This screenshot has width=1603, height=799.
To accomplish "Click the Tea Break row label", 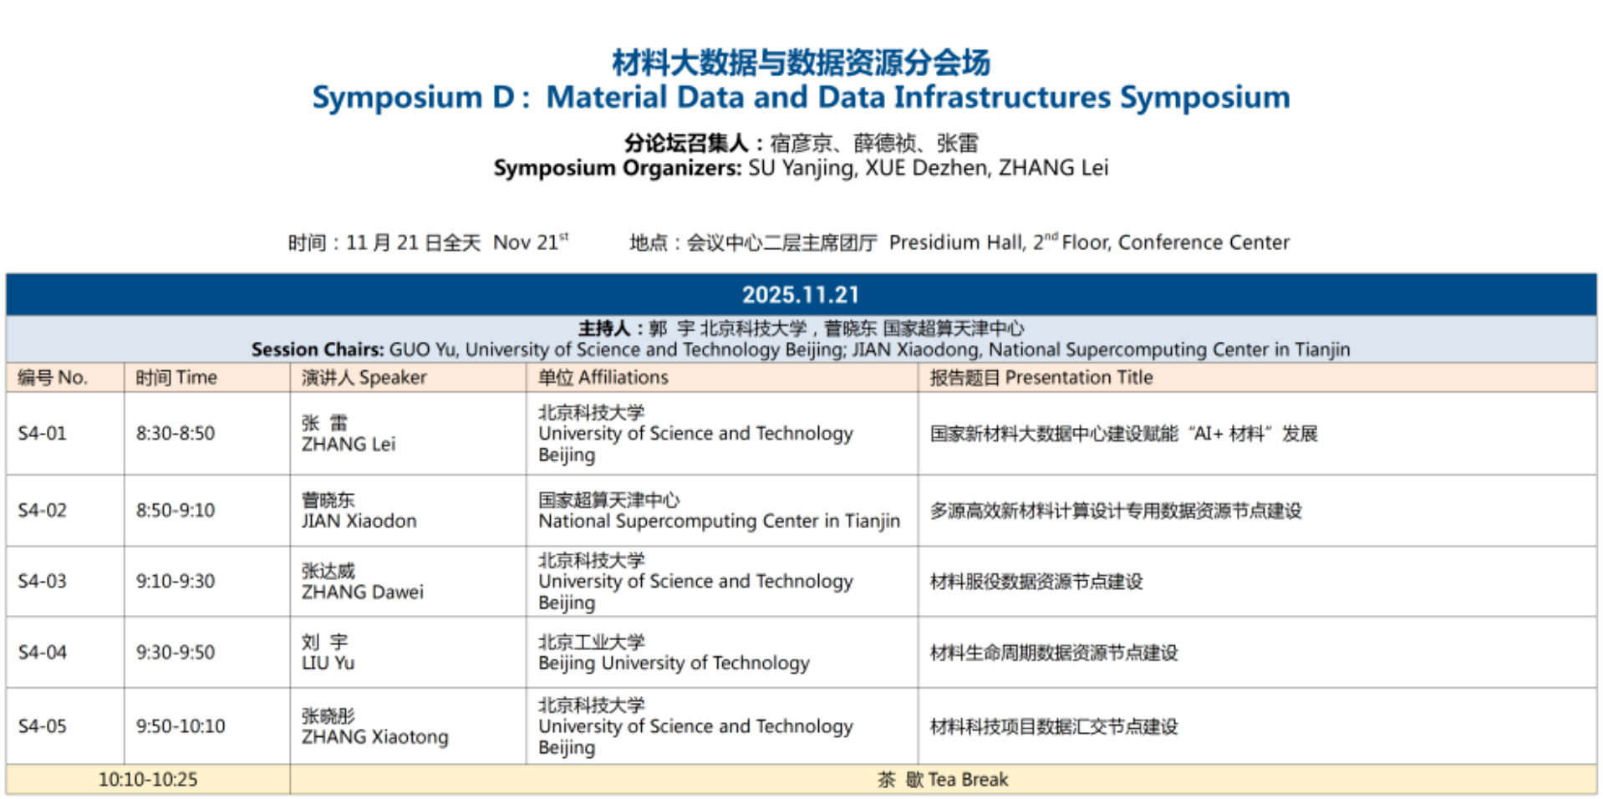I will [943, 780].
